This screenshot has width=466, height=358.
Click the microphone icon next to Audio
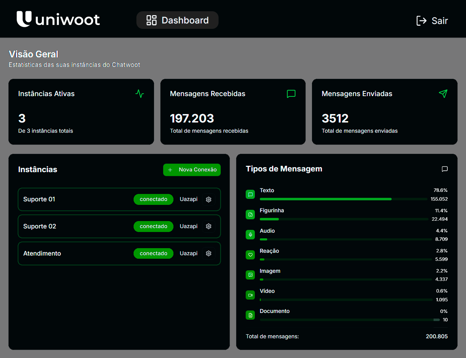pyautogui.click(x=250, y=234)
